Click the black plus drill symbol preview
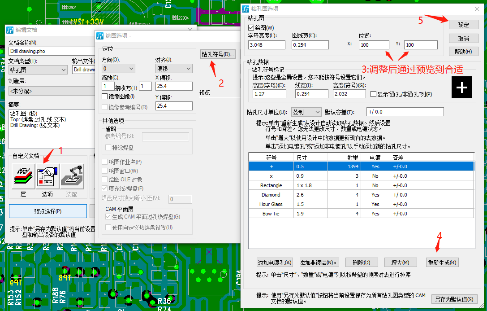 (x=461, y=88)
